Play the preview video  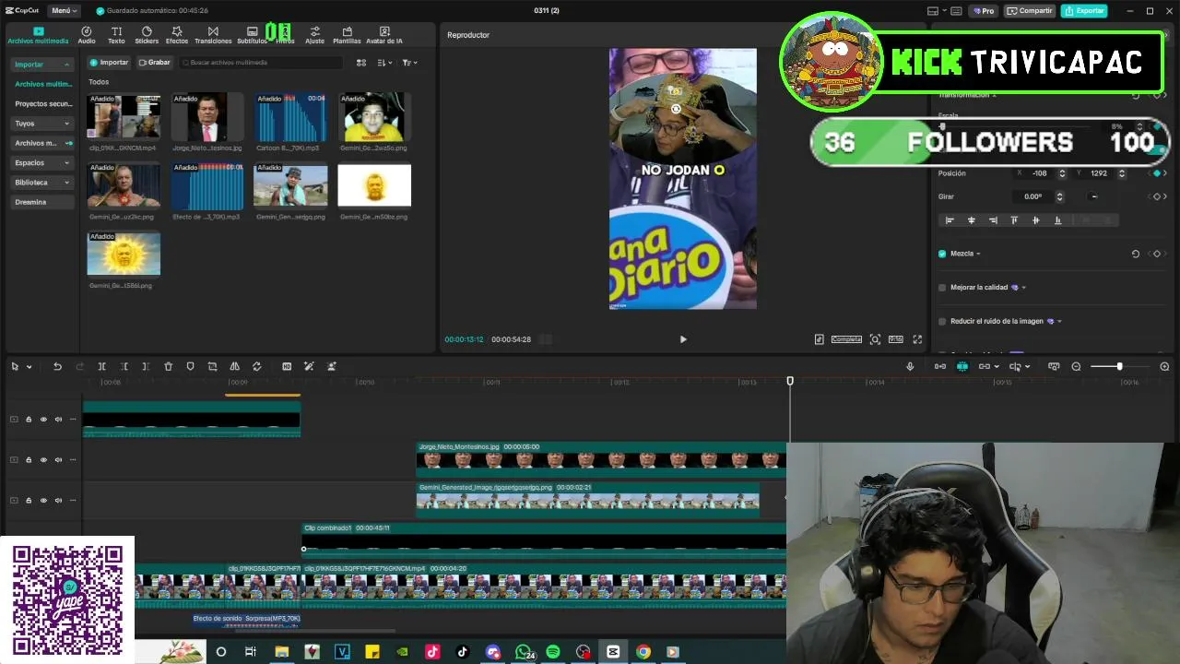(683, 339)
